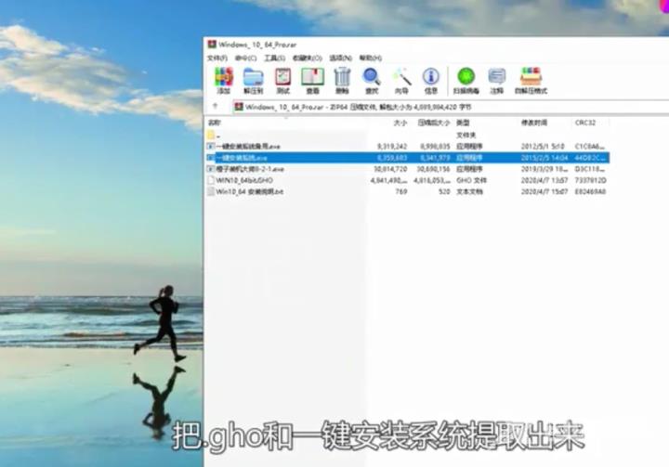669x467 pixels.
Task: Click the 7337812D CRC32 value
Action: (x=590, y=180)
